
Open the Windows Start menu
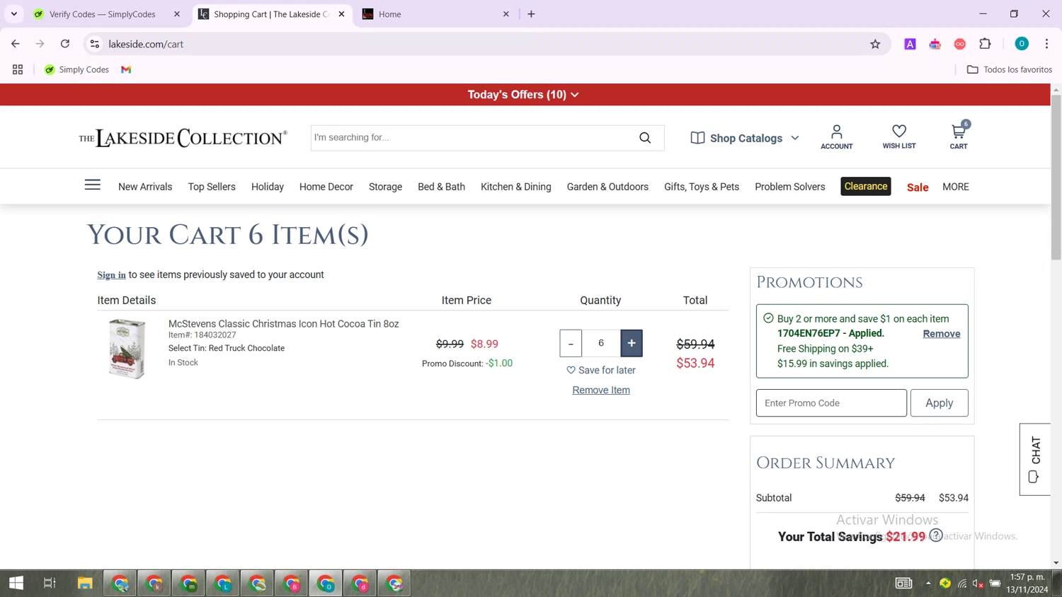coord(16,583)
